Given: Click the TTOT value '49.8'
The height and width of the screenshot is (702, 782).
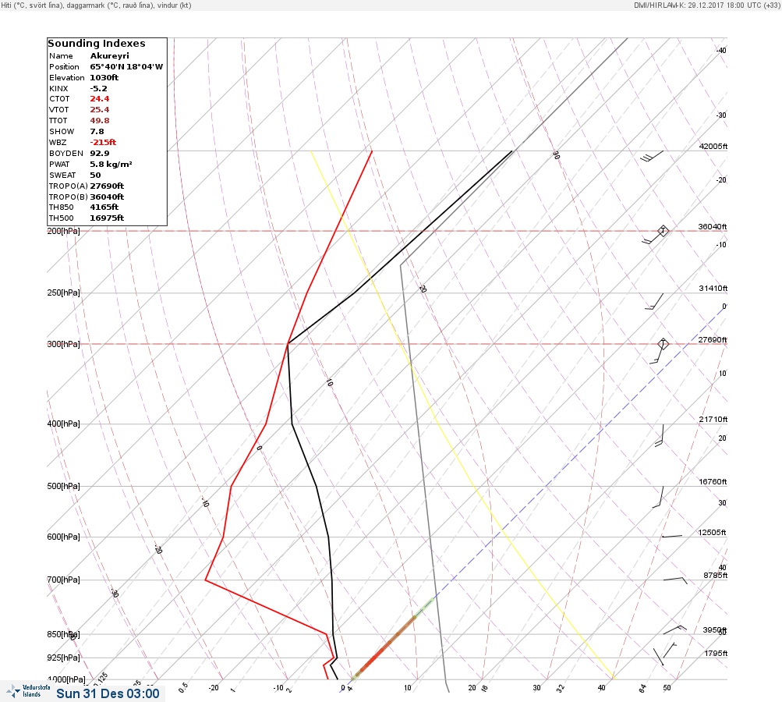Looking at the screenshot, I should tap(99, 121).
